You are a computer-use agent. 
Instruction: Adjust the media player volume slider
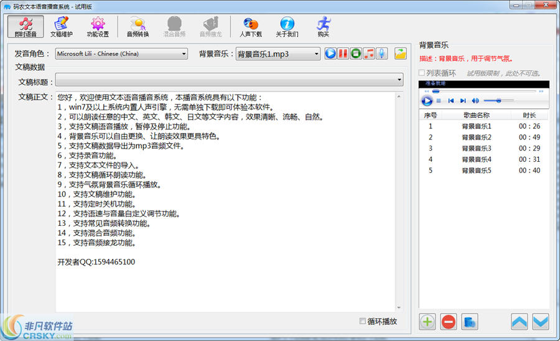coord(498,101)
